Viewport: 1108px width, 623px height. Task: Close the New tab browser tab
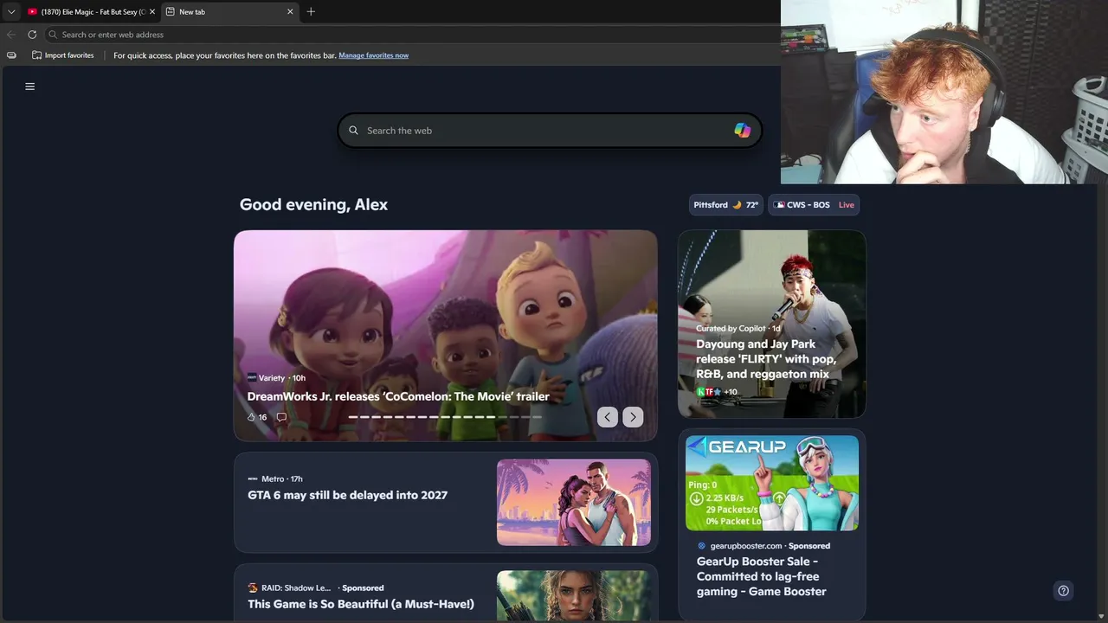290,12
